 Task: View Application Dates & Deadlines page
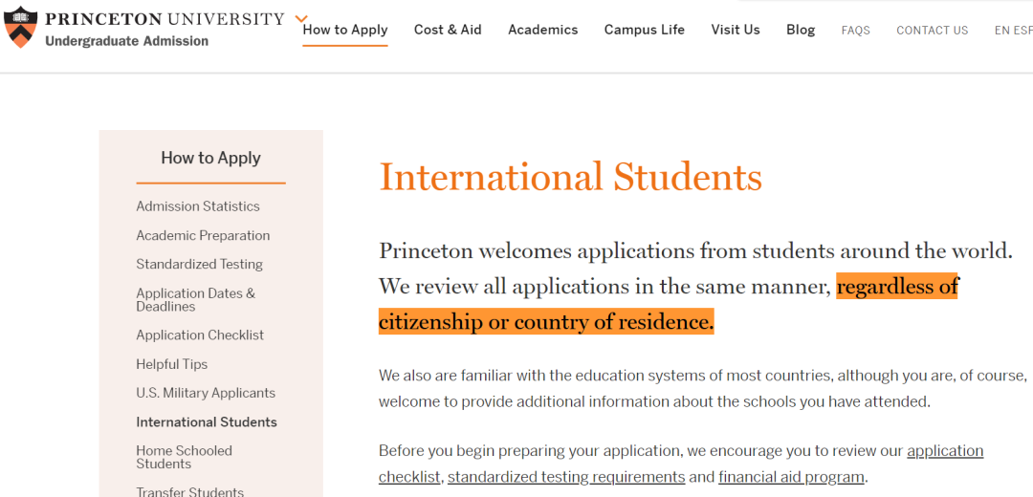pyautogui.click(x=196, y=299)
